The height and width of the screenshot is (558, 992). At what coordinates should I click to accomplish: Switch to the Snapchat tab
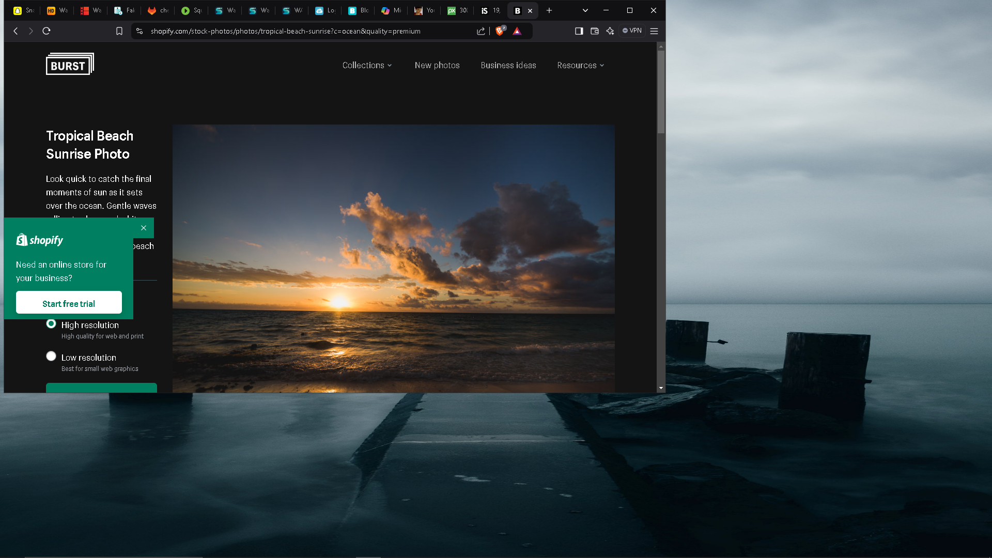point(24,10)
